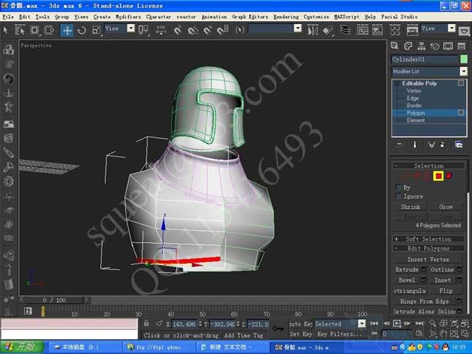
Task: Open the Graph Editors menu
Action: (x=250, y=17)
